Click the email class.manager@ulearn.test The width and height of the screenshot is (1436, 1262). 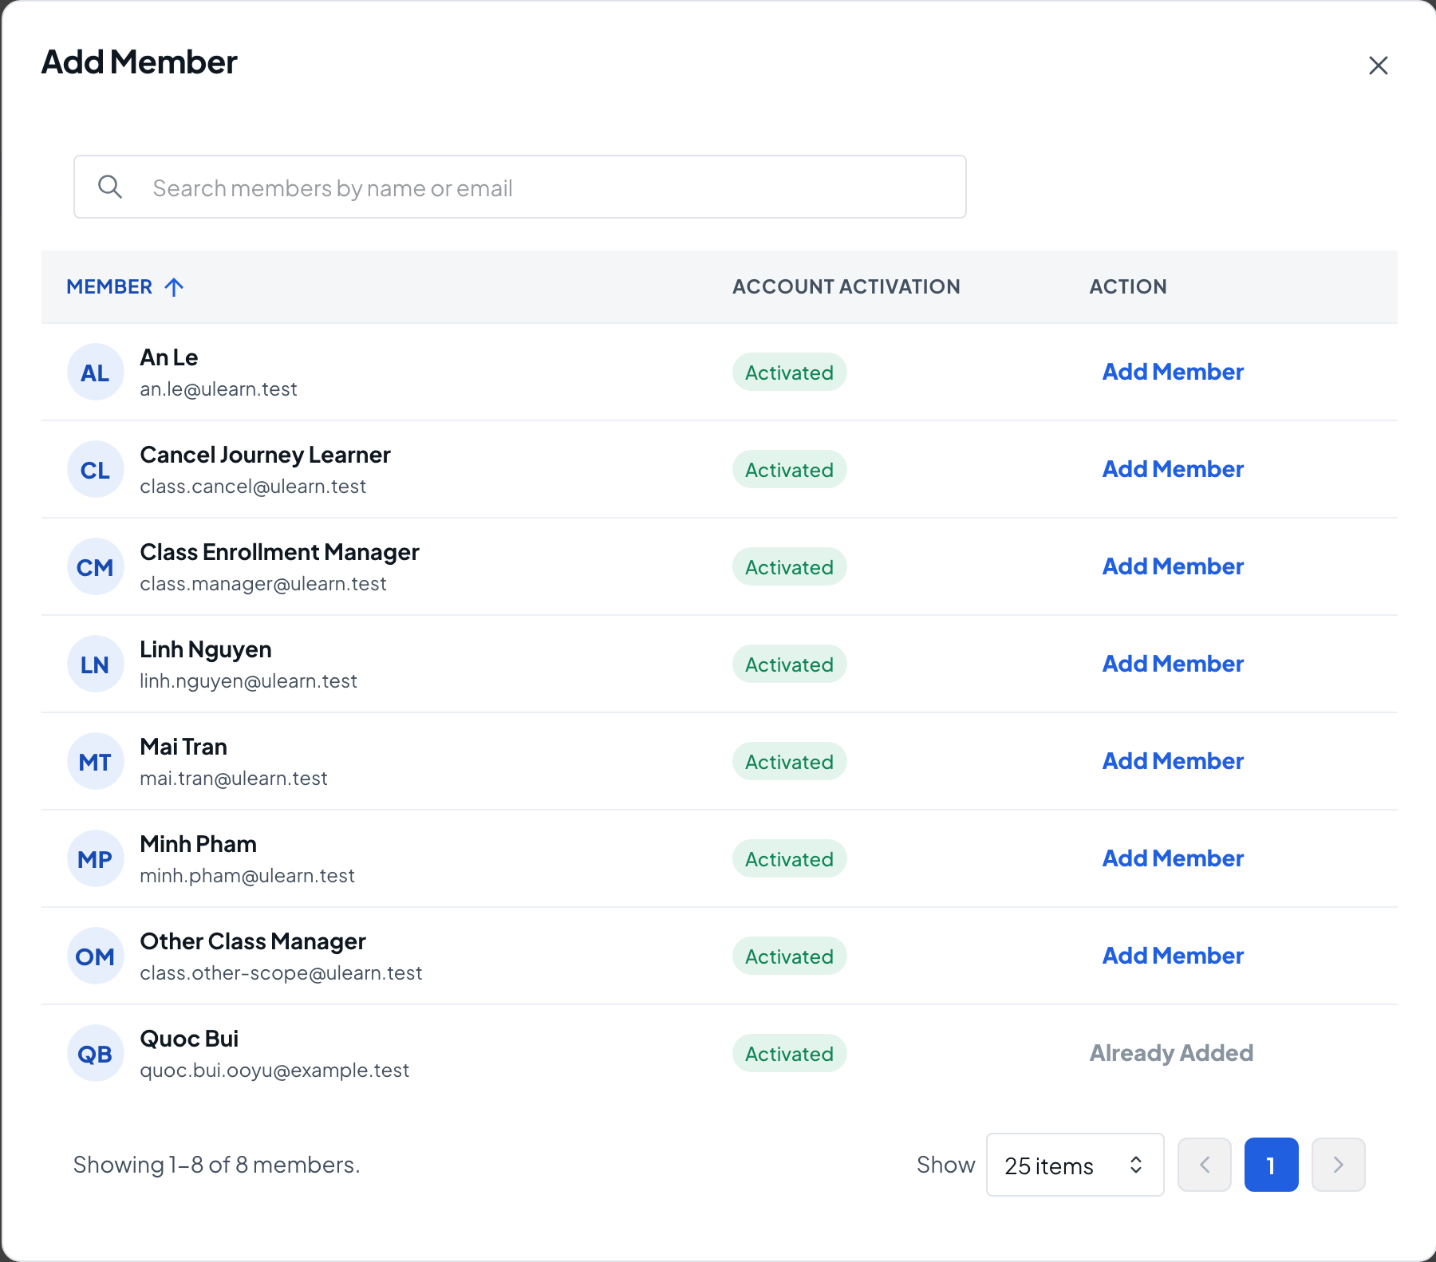point(263,583)
